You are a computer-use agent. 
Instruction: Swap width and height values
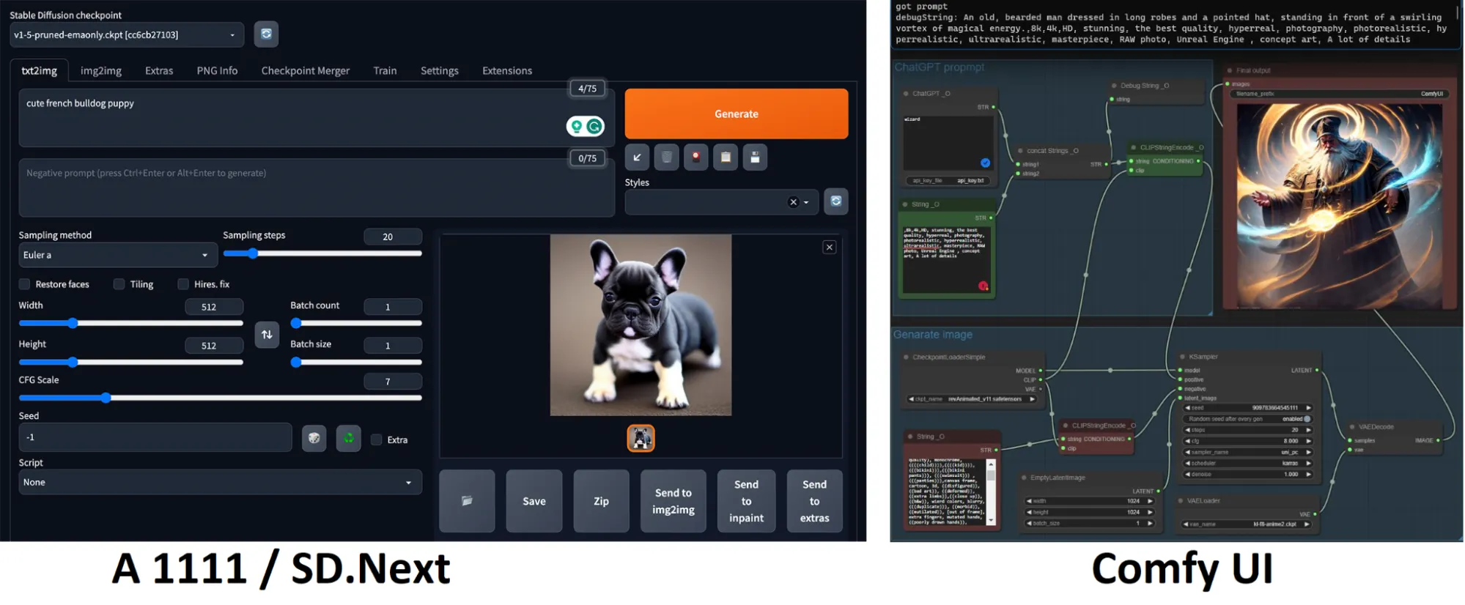(x=267, y=335)
